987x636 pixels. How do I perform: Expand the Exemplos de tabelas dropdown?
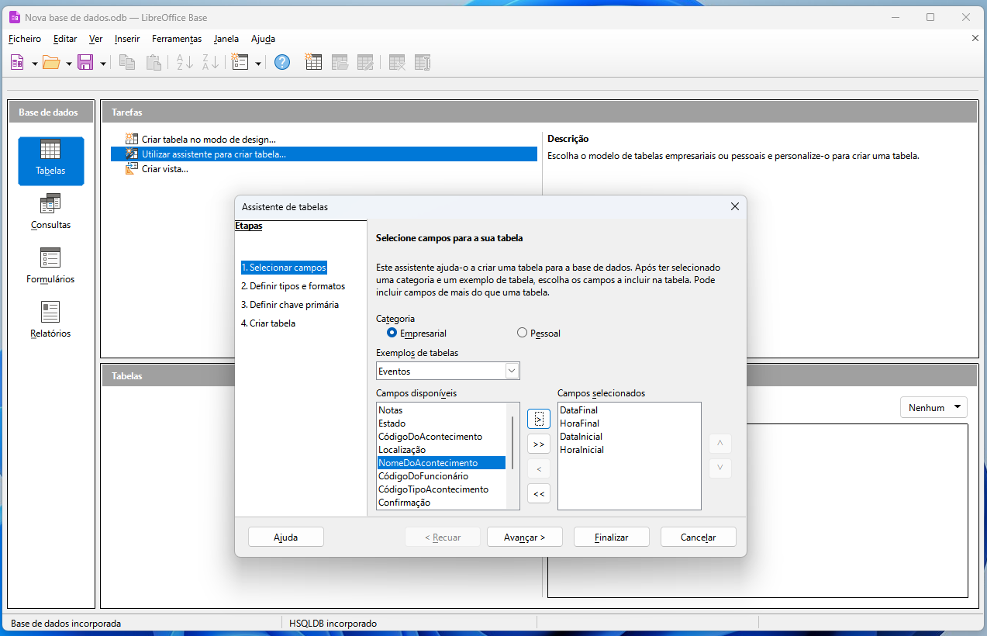pos(511,371)
